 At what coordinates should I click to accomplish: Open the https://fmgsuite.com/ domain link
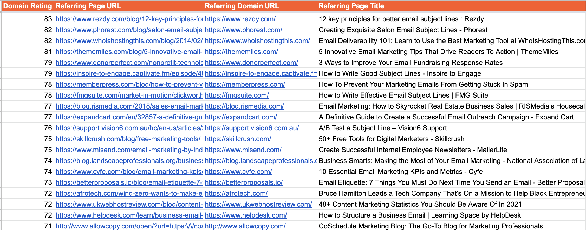[237, 95]
